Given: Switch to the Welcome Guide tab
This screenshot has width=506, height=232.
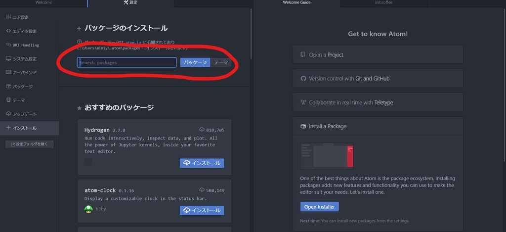Looking at the screenshot, I should point(296,2).
